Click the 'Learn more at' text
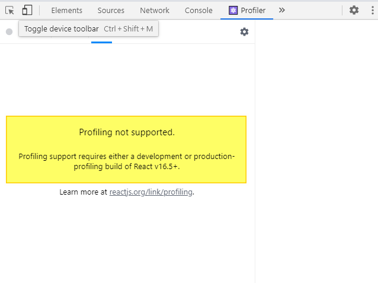The width and height of the screenshot is (378, 283). (83, 192)
